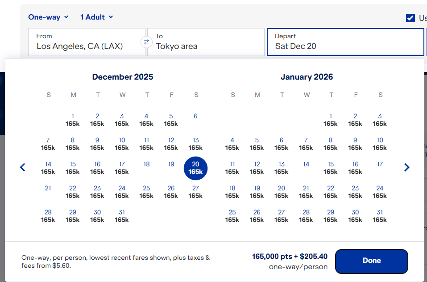
Task: Swap origin and destination airports
Action: (x=146, y=42)
